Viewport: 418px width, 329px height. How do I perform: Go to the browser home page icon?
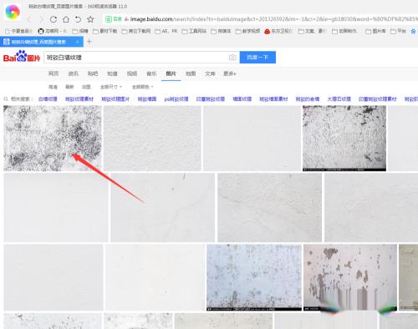tap(66, 19)
